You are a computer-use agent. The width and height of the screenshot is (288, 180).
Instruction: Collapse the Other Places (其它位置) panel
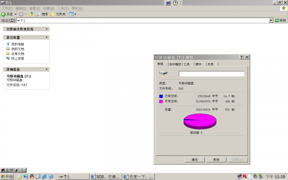(x=46, y=37)
